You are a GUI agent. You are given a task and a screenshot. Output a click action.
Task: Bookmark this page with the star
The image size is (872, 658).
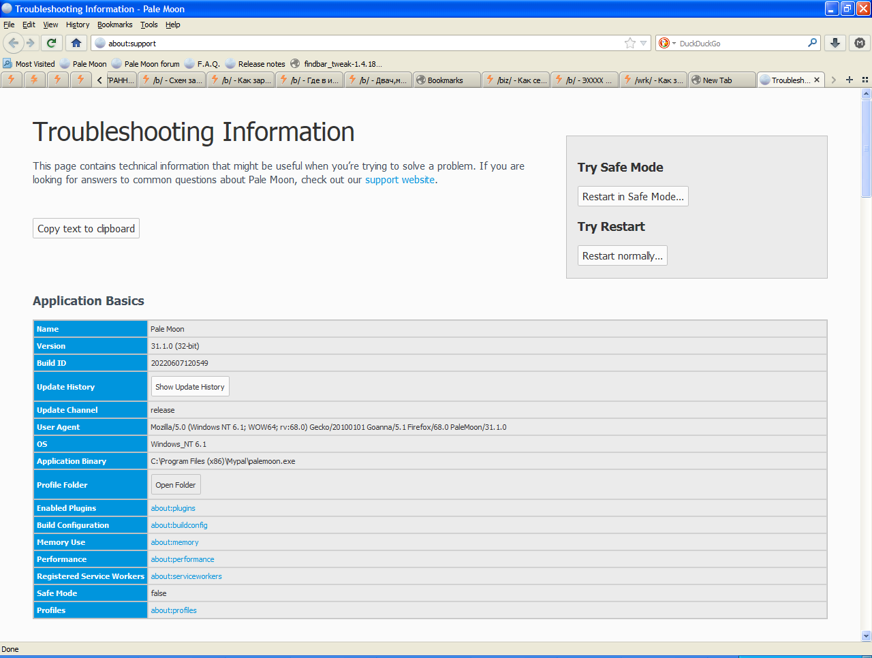click(x=630, y=43)
